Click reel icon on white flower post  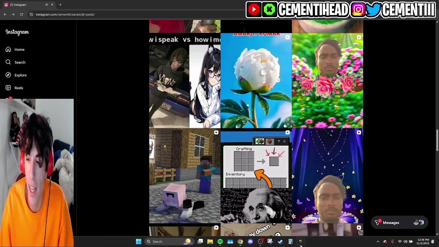287,37
